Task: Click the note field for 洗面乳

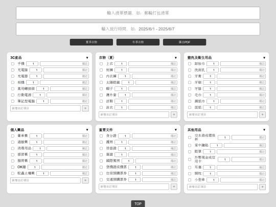Action: [x=243, y=70]
